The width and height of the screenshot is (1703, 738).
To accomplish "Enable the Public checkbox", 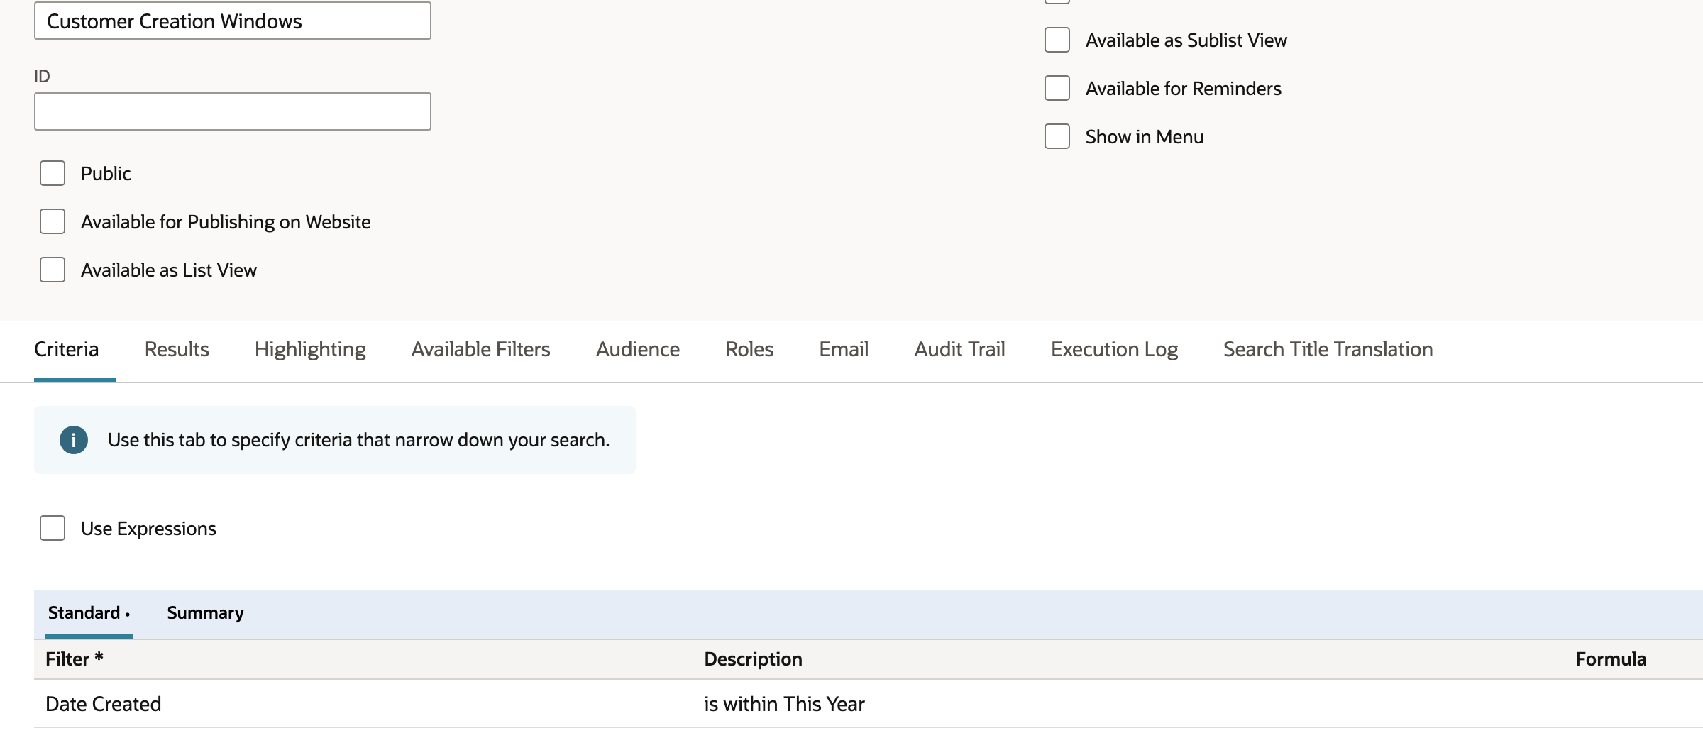I will coord(53,173).
